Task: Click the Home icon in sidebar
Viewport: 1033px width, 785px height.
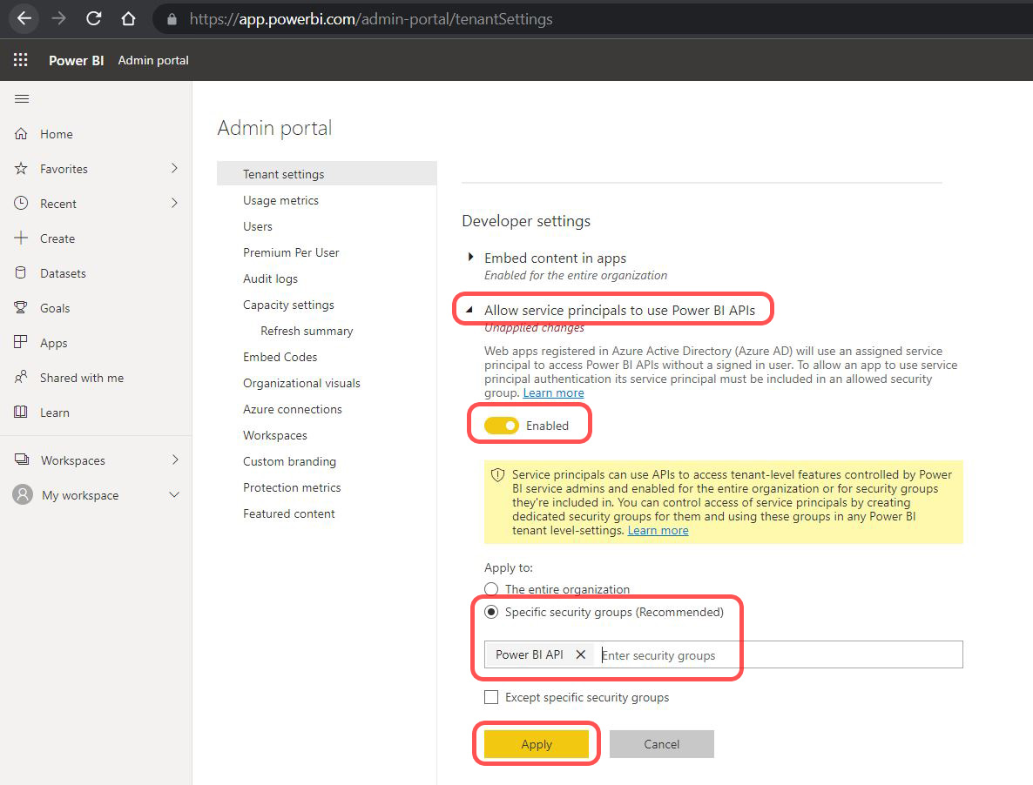Action: [22, 134]
